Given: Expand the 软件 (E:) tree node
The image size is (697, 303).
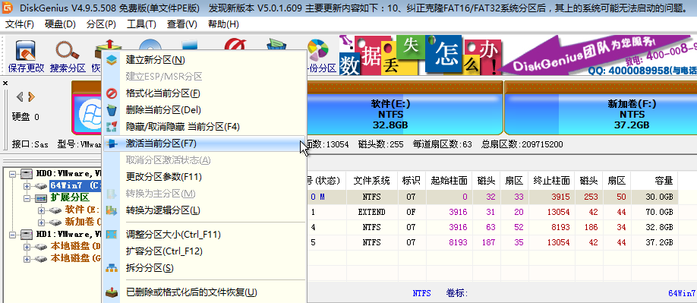Looking at the screenshot, I should point(41,210).
